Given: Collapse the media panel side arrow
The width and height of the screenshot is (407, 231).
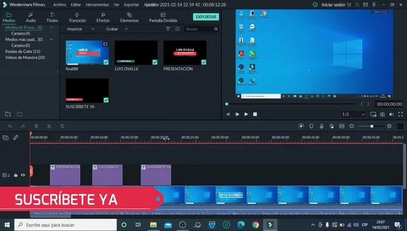Looking at the screenshot, I should [x=58, y=72].
